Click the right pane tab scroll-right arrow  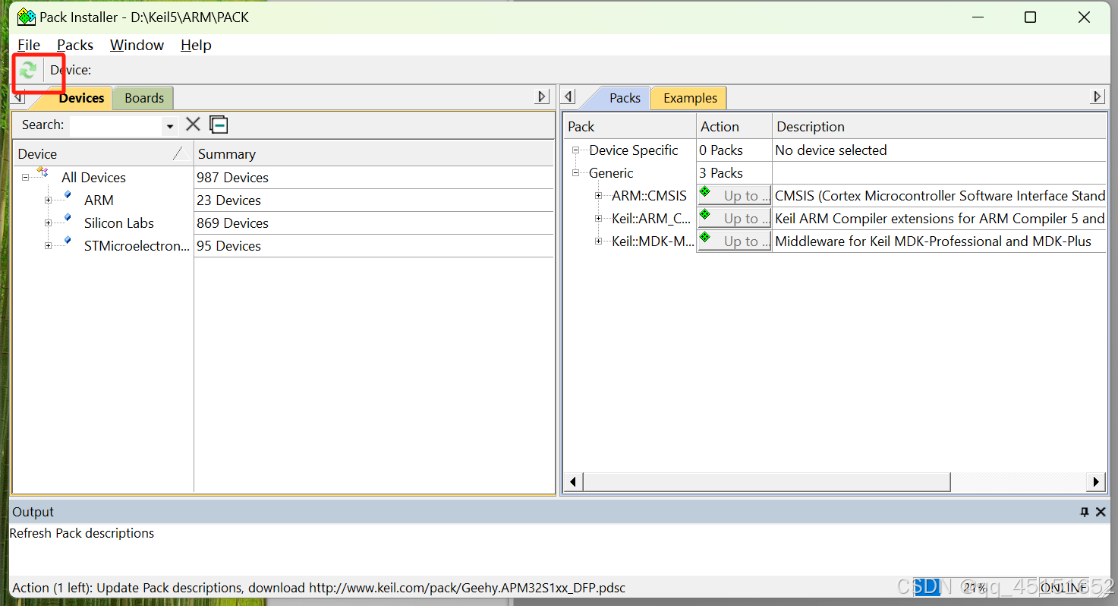coord(1097,96)
